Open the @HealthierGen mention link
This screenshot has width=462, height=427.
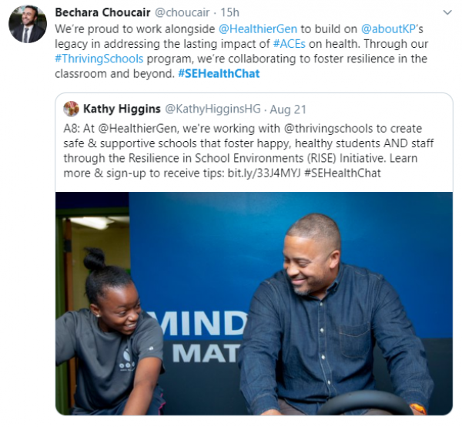click(x=258, y=29)
